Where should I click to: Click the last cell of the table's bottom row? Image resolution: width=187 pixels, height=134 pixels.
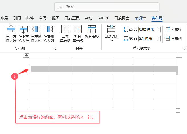click(165, 104)
